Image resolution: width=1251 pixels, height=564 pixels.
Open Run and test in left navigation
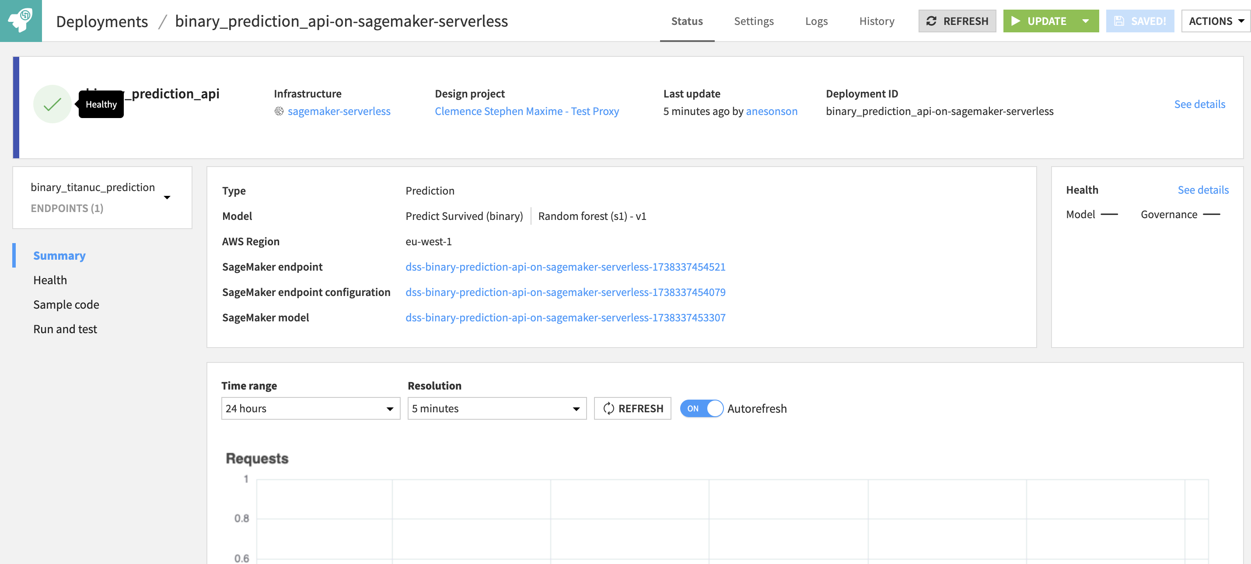click(x=65, y=329)
